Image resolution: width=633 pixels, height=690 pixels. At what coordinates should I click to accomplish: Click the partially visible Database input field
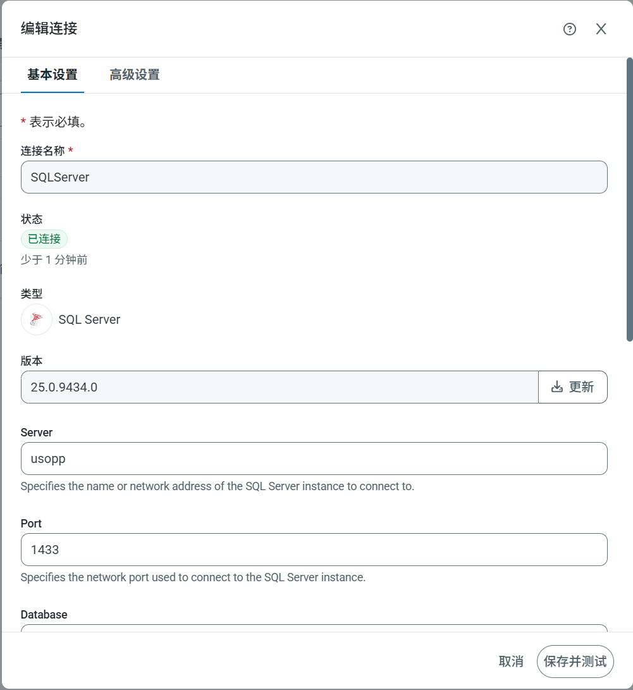(x=314, y=628)
